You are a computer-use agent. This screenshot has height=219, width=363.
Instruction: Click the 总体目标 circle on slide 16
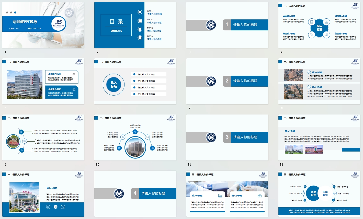[313, 193]
